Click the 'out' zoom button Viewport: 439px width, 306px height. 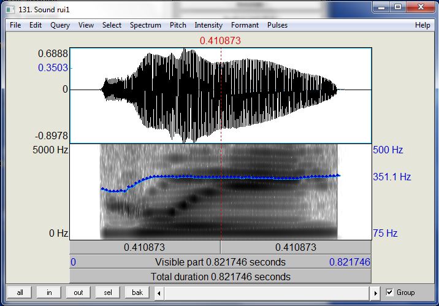[x=78, y=293]
